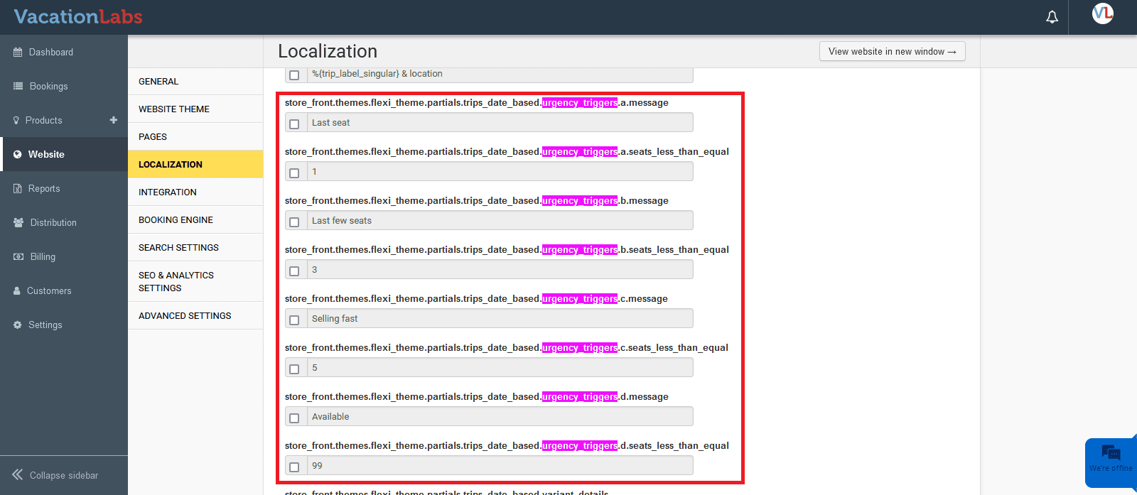Check the box beside 'Last seat' field
The width and height of the screenshot is (1137, 495).
point(294,124)
